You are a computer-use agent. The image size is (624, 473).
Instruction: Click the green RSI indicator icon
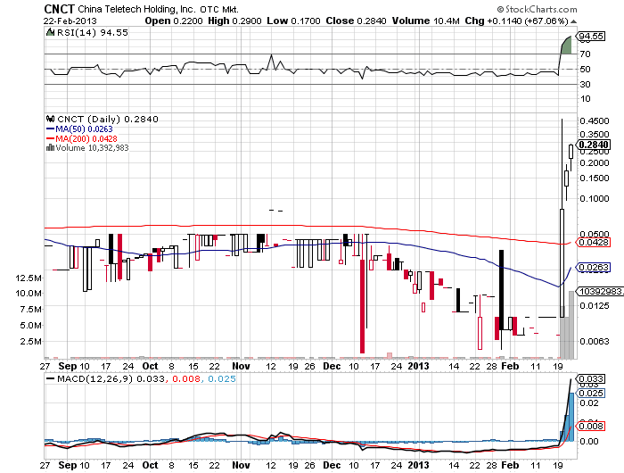[50, 33]
